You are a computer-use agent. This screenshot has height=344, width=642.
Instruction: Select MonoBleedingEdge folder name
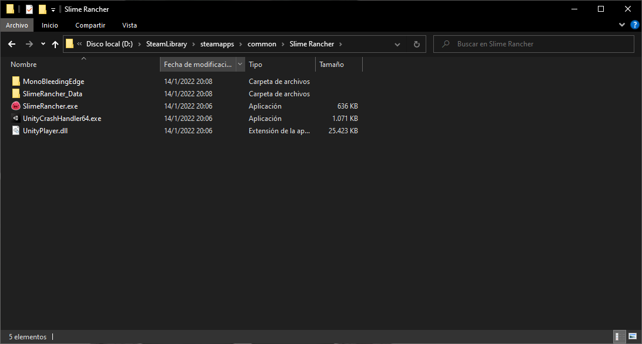click(53, 82)
